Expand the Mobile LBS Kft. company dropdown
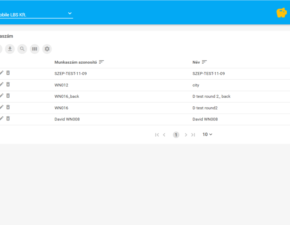290x225 pixels. [x=70, y=13]
